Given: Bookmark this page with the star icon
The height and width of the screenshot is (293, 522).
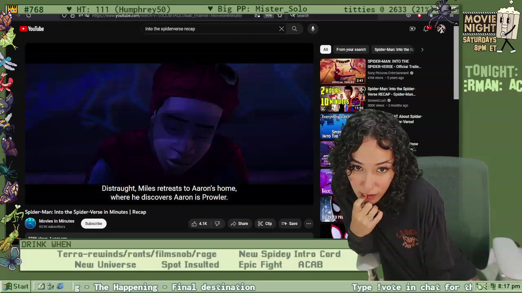Looking at the screenshot, I should coord(279,15).
